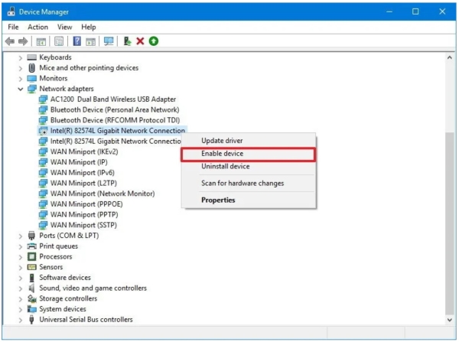Click Update driver toolbar icon
This screenshot has height=342, width=459.
tap(127, 41)
